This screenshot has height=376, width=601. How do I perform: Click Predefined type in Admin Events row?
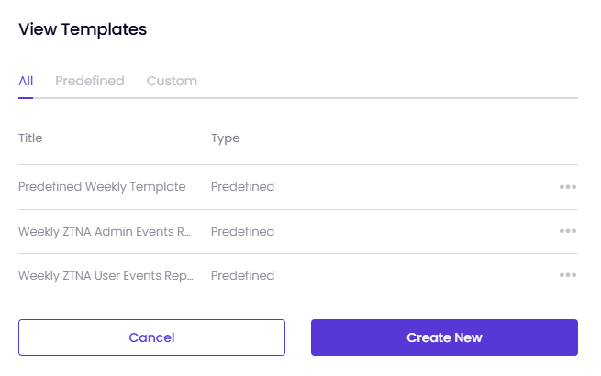242,231
